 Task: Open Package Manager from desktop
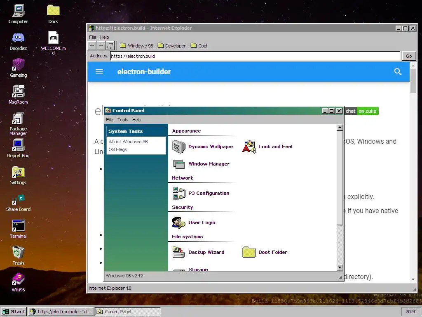point(18,123)
